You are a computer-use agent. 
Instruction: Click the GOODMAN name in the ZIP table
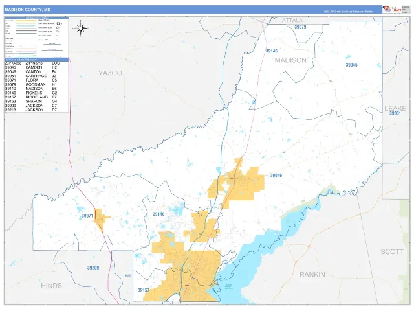36,84
